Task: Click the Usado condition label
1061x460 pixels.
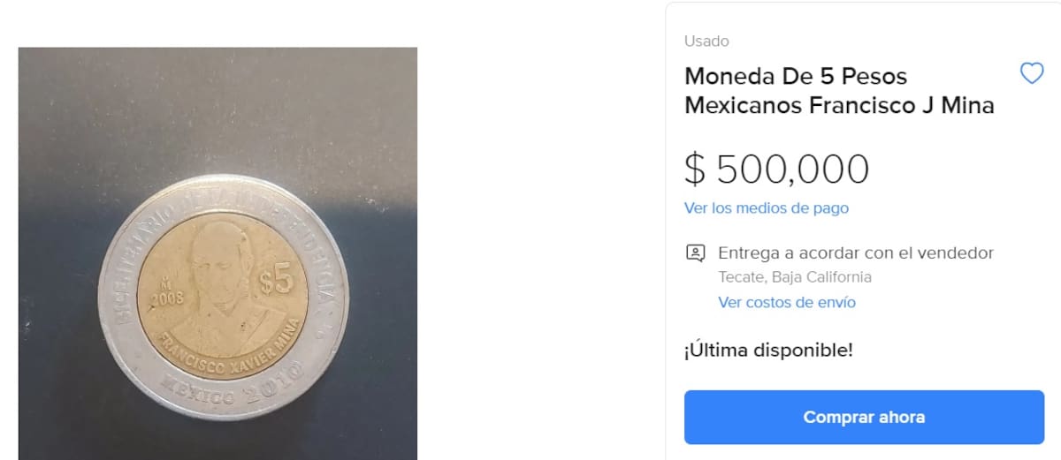Action: point(706,41)
